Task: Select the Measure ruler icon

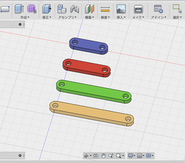Action: click(105, 9)
